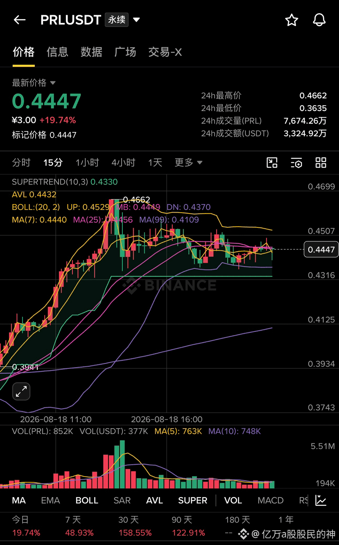Tap the volume MA(5): 763K label
The width and height of the screenshot is (339, 545).
[x=178, y=431]
